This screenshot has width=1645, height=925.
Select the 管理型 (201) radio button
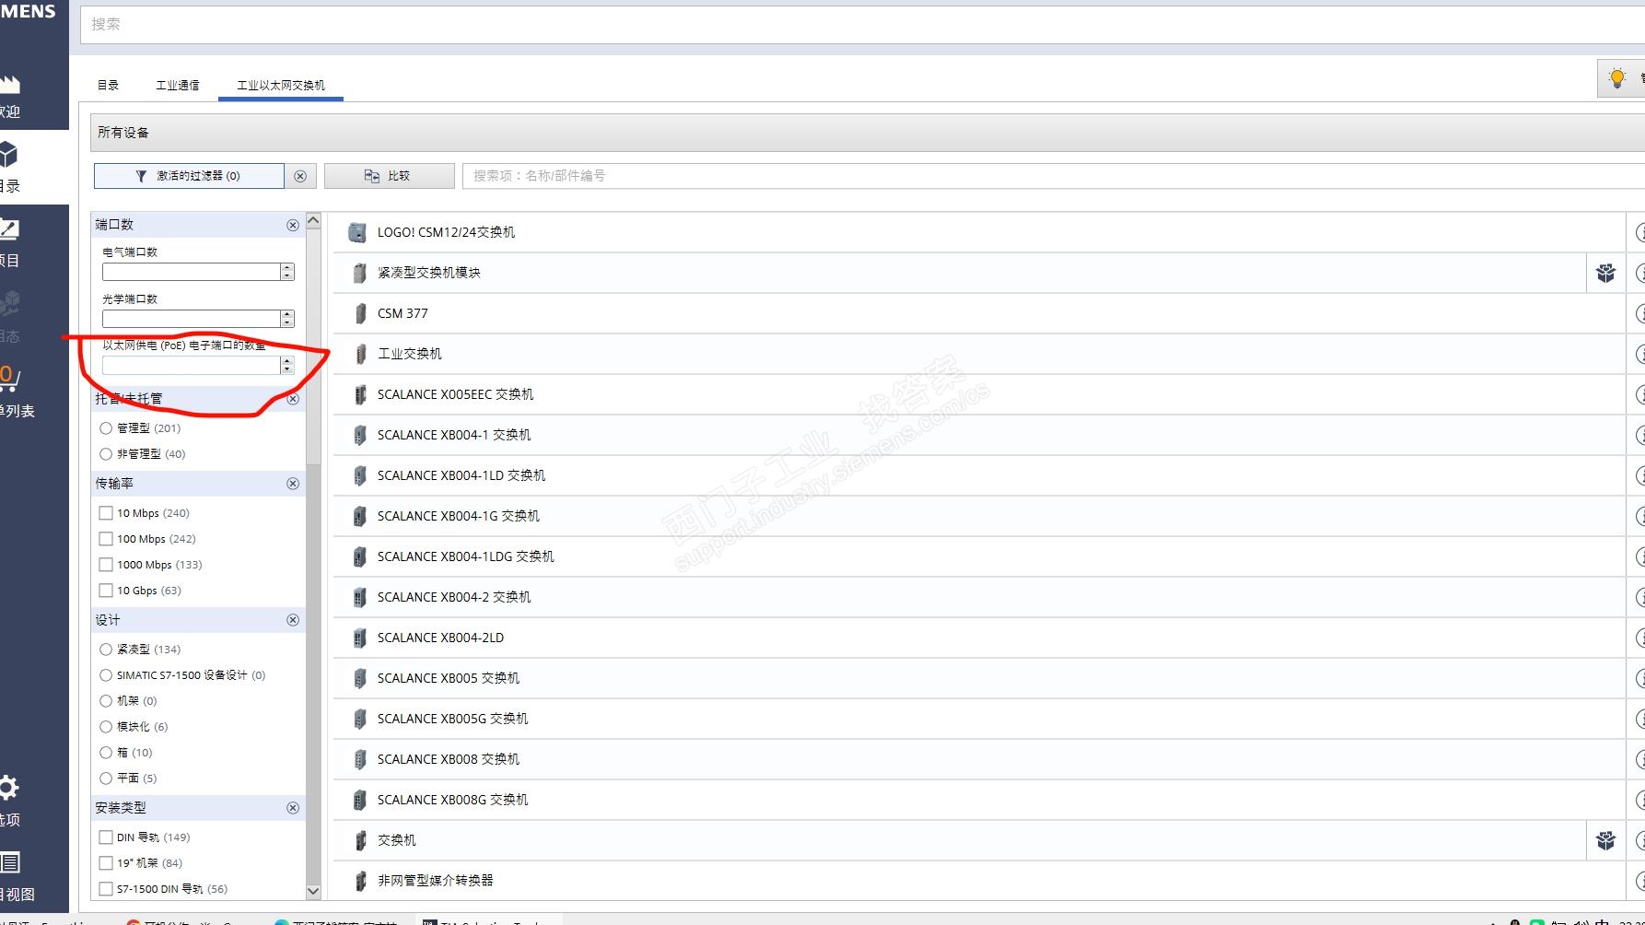106,428
